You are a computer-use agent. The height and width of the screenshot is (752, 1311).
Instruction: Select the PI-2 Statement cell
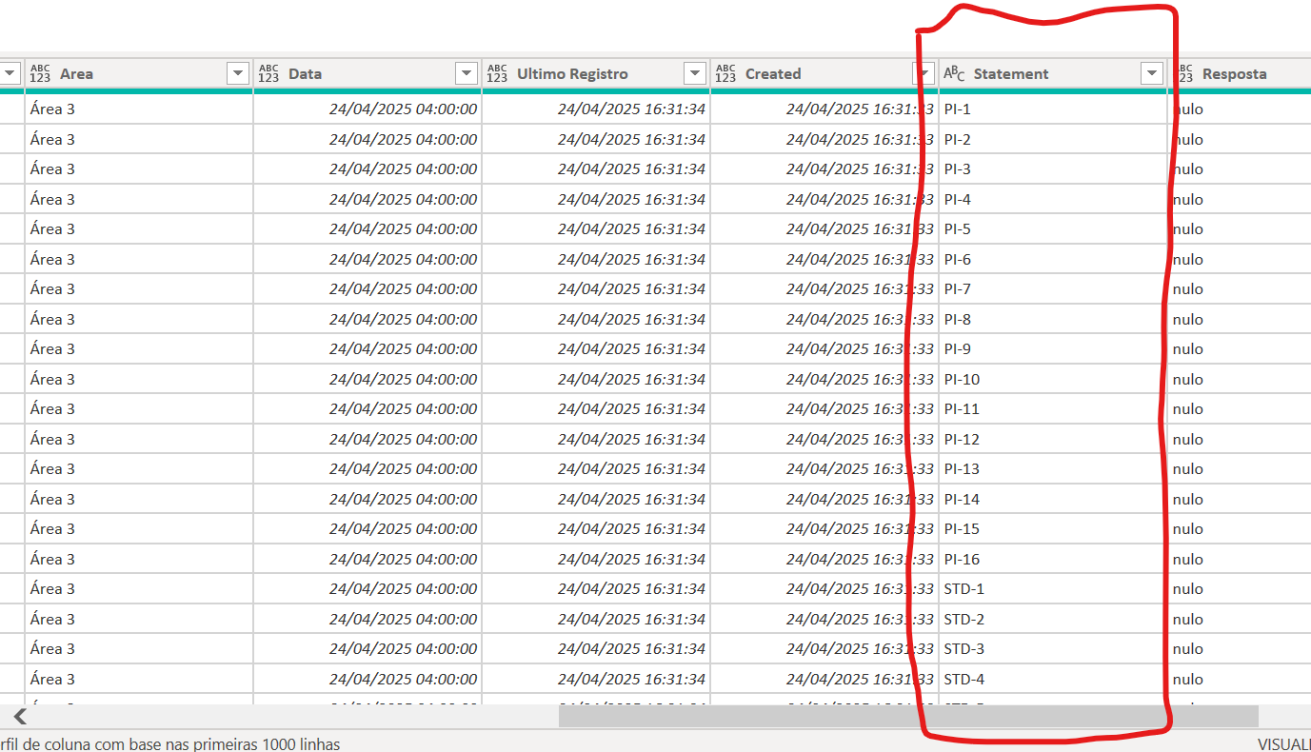(x=1053, y=139)
